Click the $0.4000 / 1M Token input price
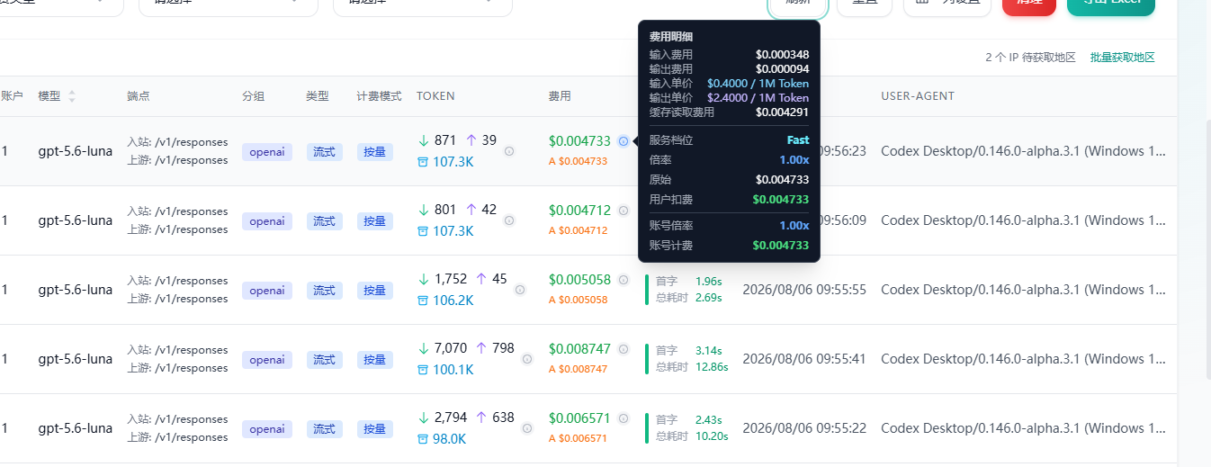This screenshot has height=467, width=1211. click(758, 84)
